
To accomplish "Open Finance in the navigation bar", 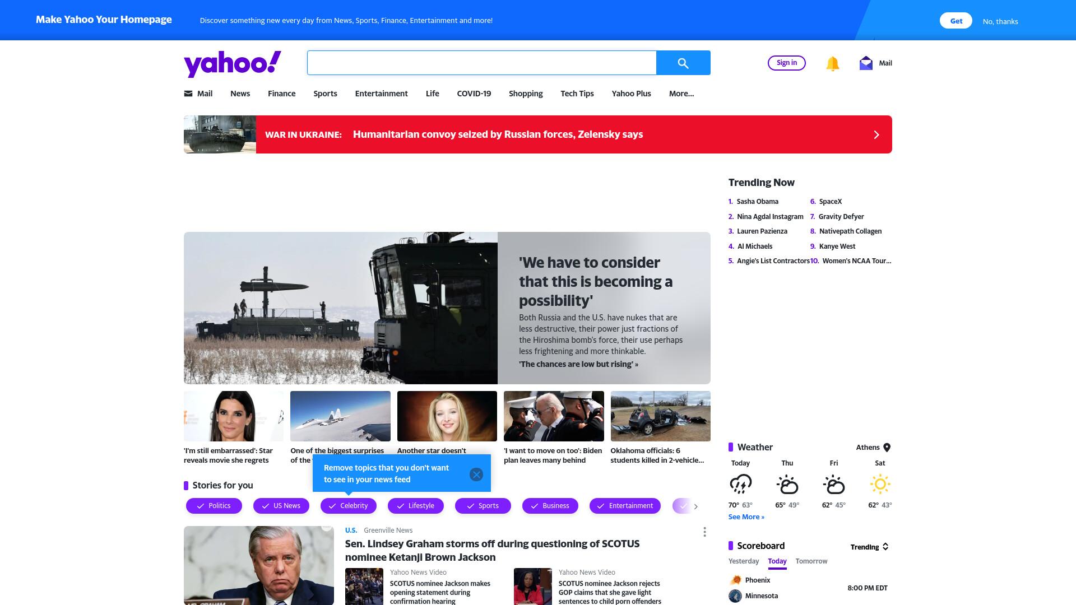I will click(281, 94).
